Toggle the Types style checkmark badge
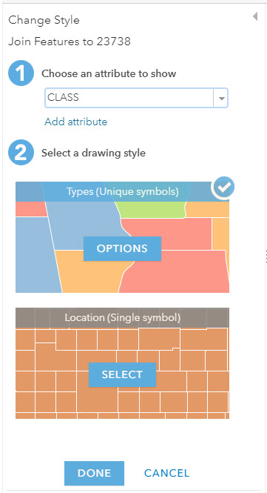This screenshot has height=493, width=267. (223, 188)
